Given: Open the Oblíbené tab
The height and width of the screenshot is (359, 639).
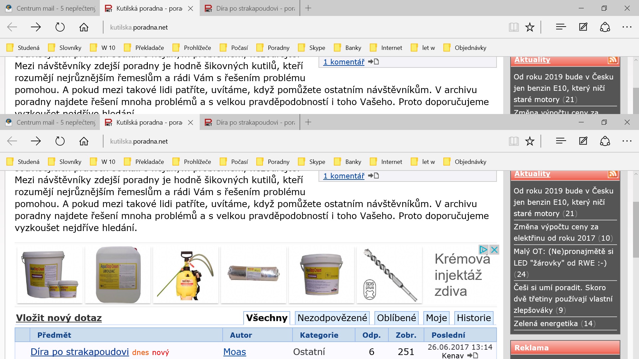Looking at the screenshot, I should (396, 318).
